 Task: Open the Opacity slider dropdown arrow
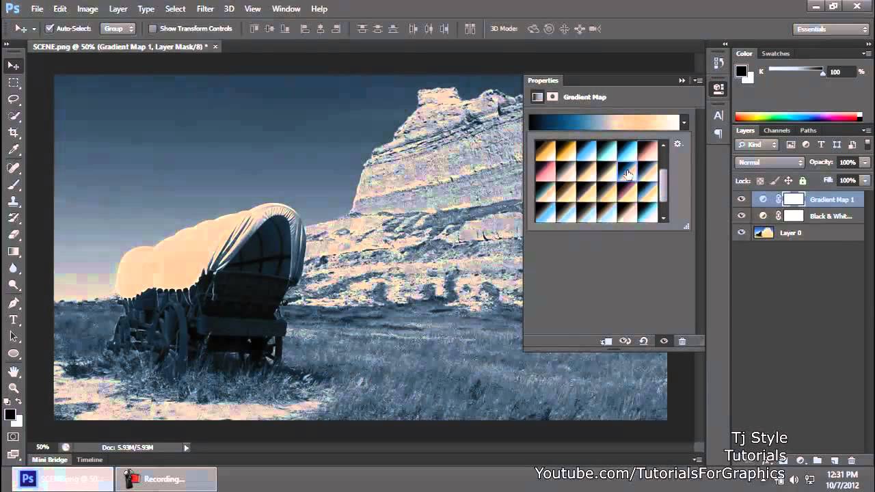[x=865, y=163]
